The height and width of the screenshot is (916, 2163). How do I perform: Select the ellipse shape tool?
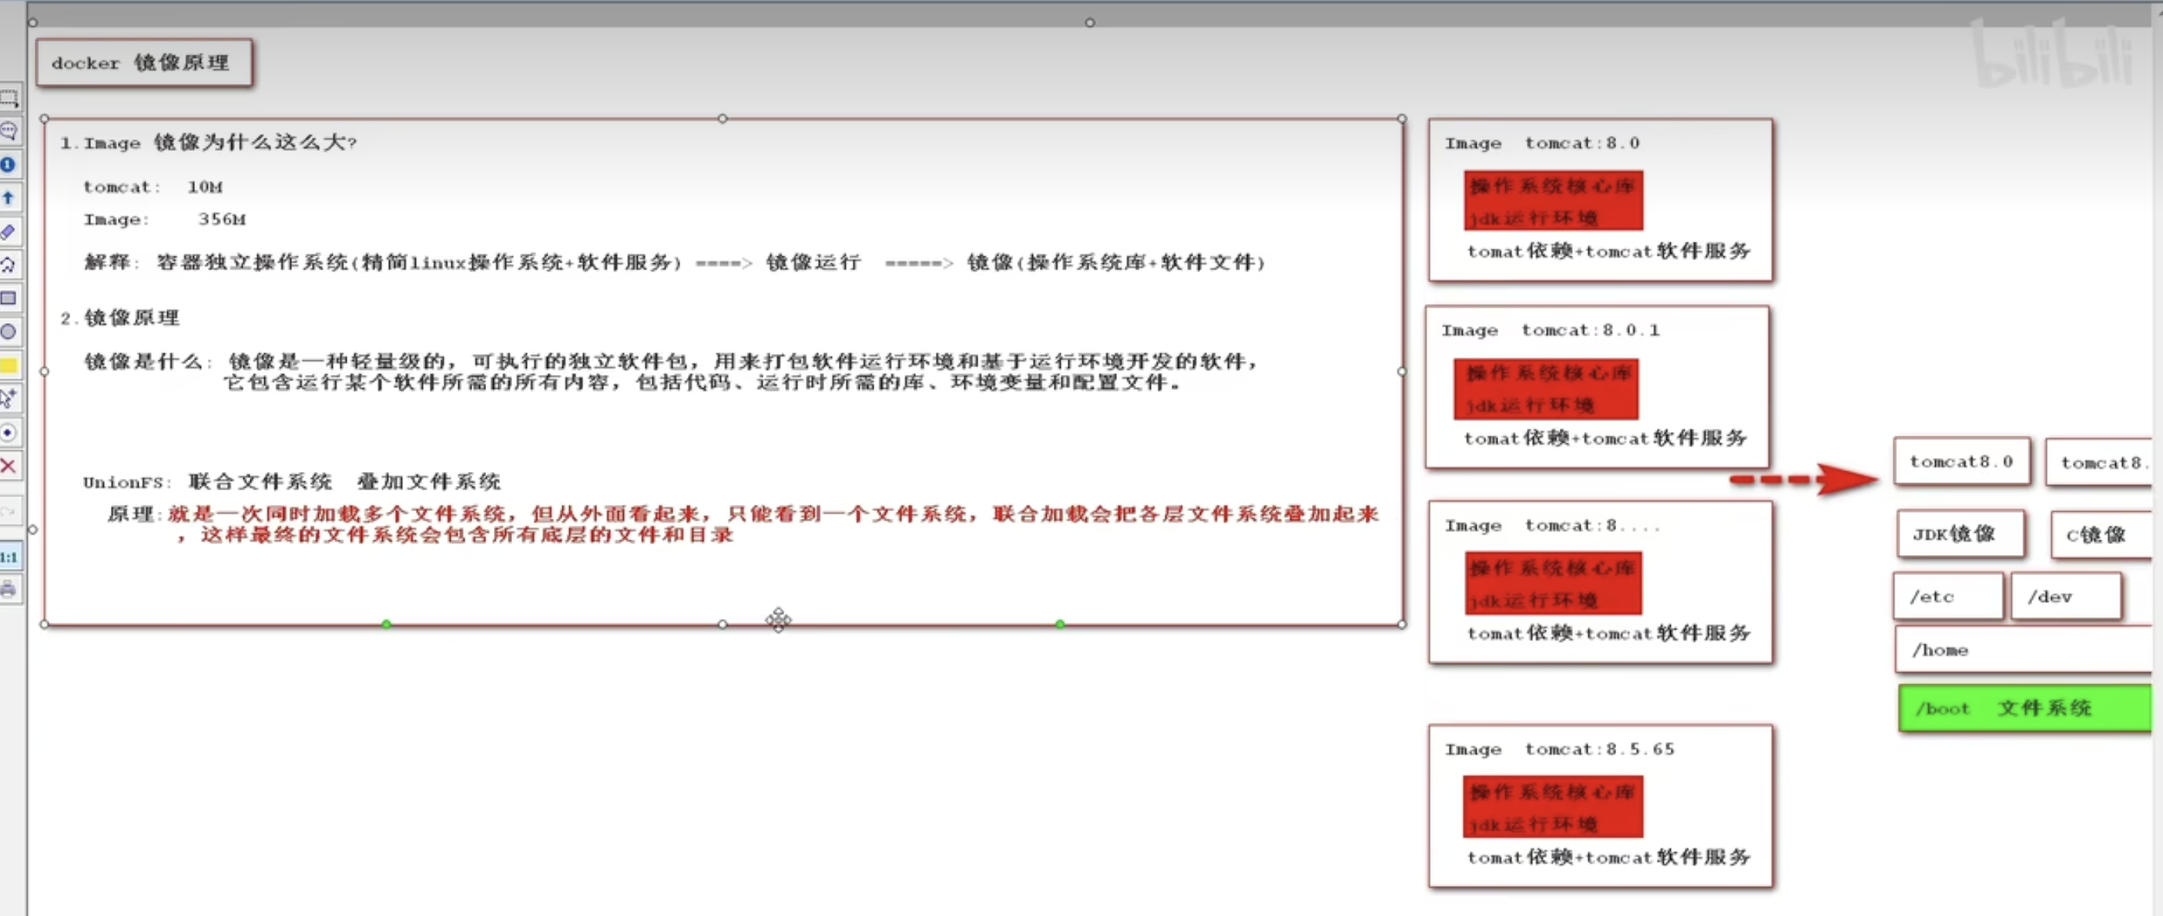point(8,331)
